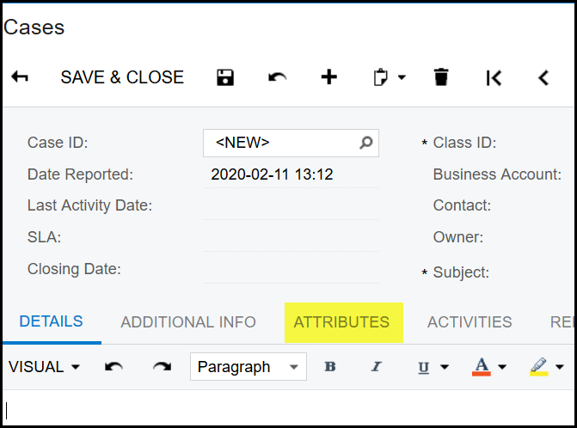The height and width of the screenshot is (428, 577).
Task: Redo the last editor action
Action: (162, 367)
